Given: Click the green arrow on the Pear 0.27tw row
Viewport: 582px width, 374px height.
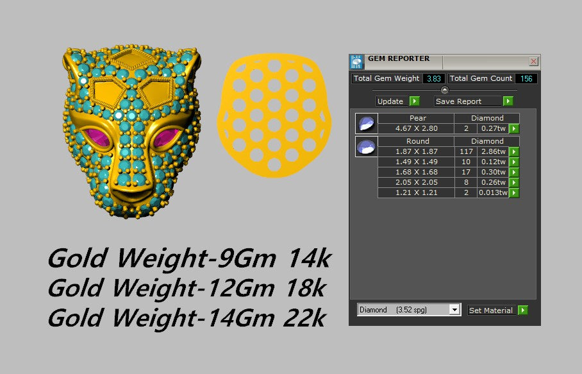Looking at the screenshot, I should [x=514, y=128].
